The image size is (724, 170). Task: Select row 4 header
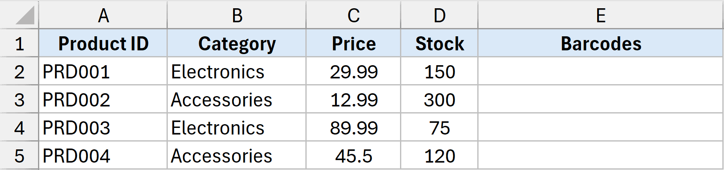19,128
